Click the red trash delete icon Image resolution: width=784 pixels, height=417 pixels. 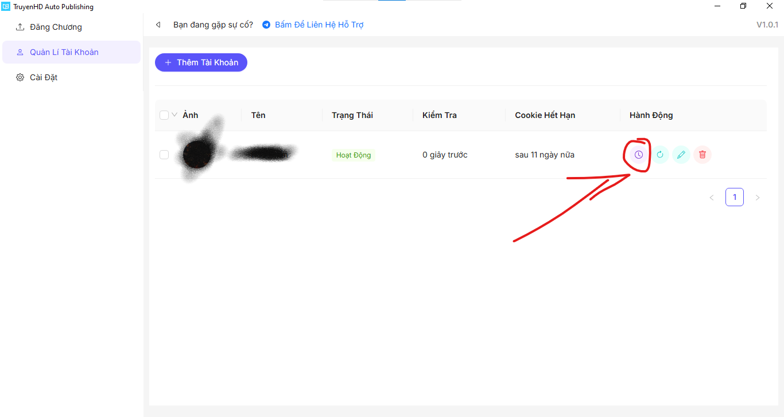(x=702, y=155)
